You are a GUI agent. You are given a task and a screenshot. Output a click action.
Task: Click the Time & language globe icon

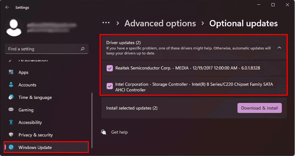tap(11, 97)
